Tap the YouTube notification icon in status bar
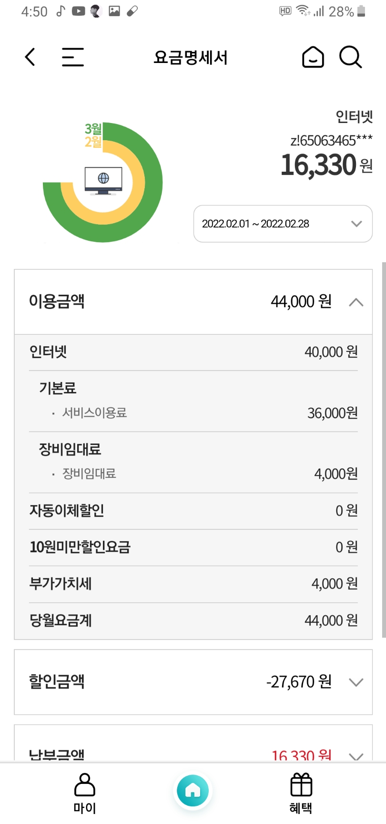The width and height of the screenshot is (386, 824). [78, 11]
